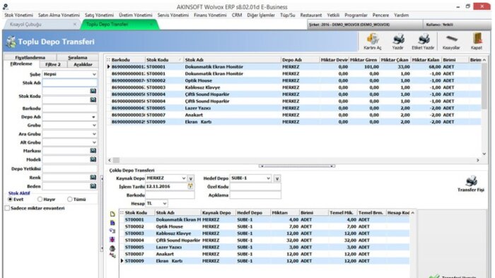This screenshot has height=278, width=495.
Task: Click the Özel Kodu input field
Action: [x=255, y=187]
